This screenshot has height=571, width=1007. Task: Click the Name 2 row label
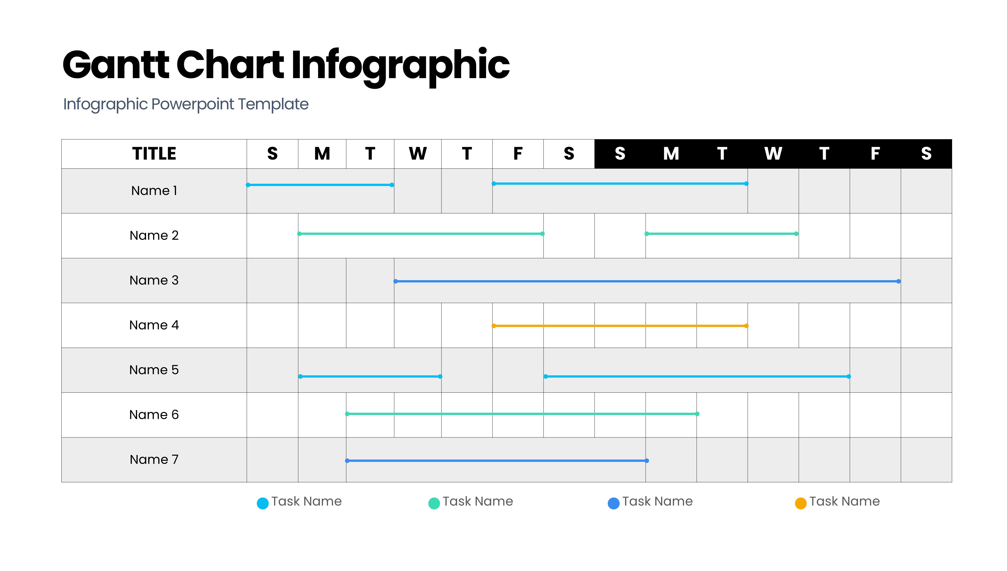pos(154,236)
